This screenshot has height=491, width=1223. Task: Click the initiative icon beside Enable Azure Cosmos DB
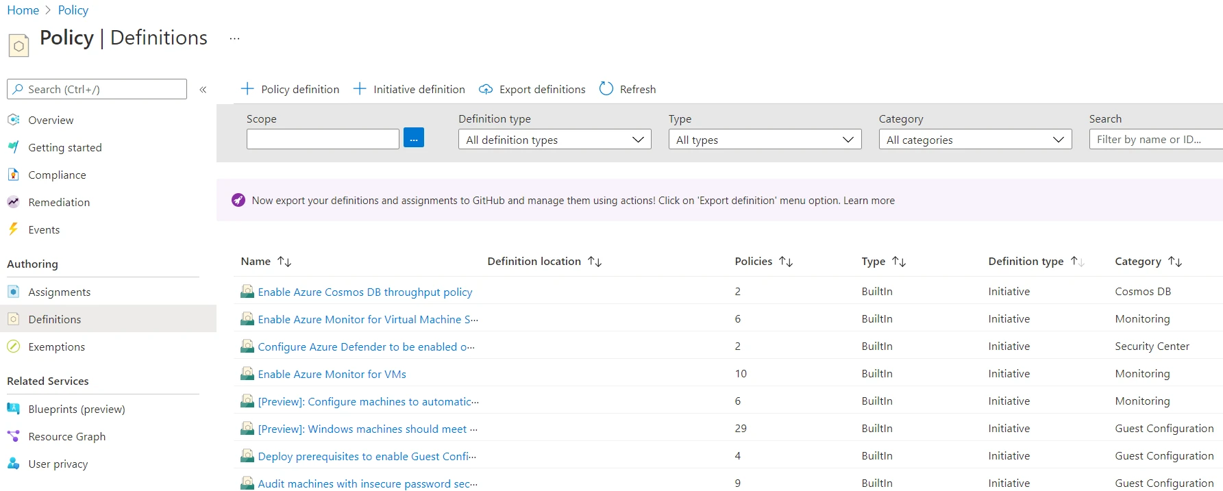pyautogui.click(x=247, y=291)
